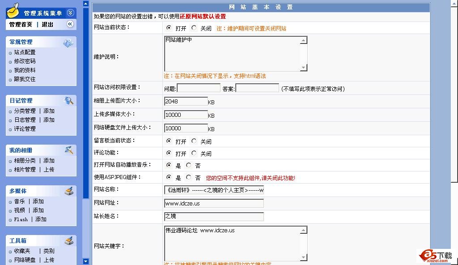Select 关闭 for 网站当前状态
Viewport: 458px width, 265px height.
point(194,28)
